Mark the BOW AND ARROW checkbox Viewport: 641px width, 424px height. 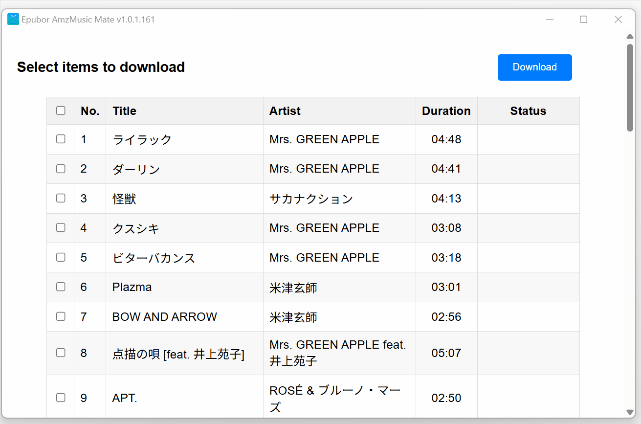point(61,316)
